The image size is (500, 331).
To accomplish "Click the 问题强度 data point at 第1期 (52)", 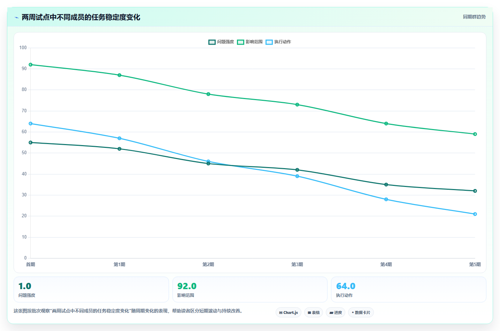I will (x=120, y=149).
